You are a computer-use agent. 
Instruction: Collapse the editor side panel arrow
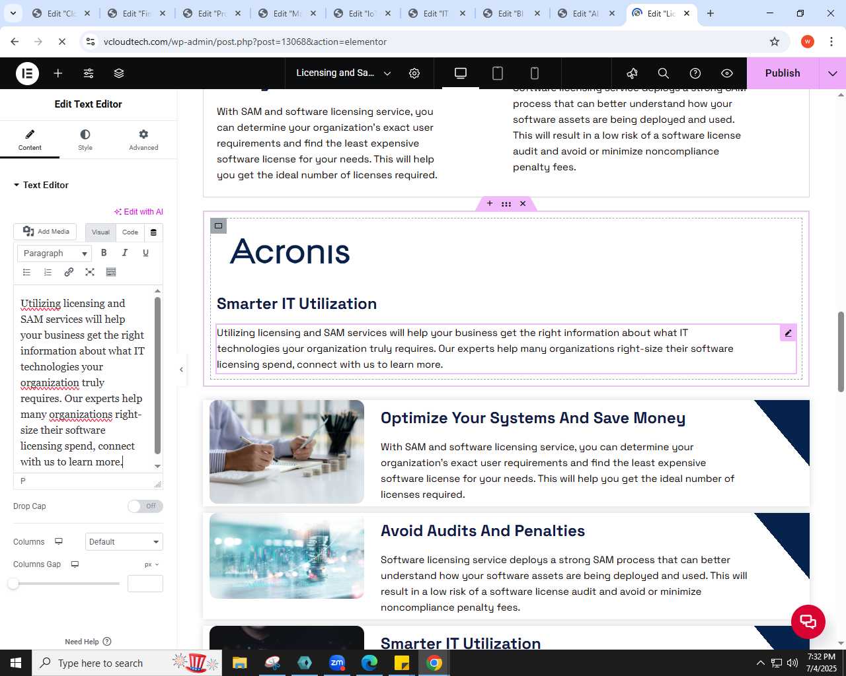181,370
